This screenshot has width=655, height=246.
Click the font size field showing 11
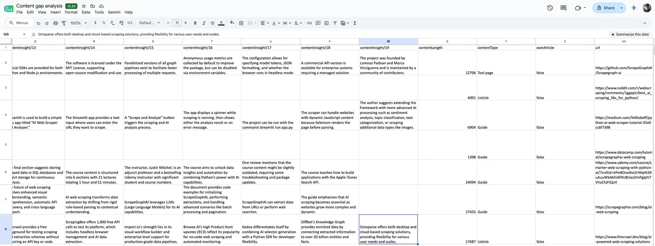[177, 23]
